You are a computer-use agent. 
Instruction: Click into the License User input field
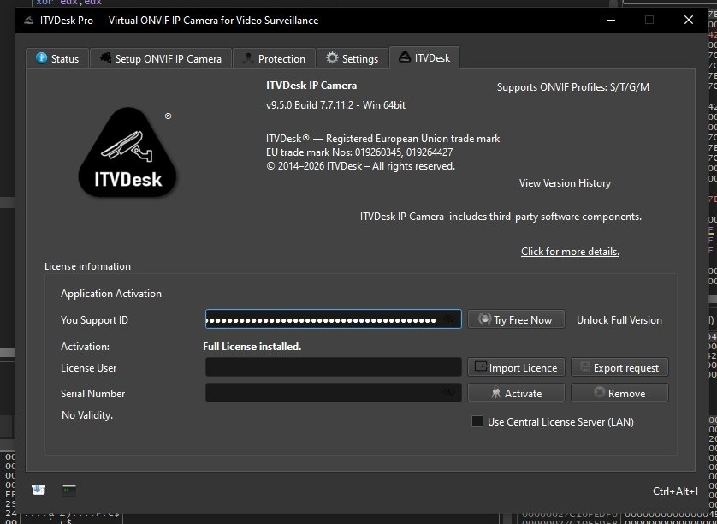(333, 367)
